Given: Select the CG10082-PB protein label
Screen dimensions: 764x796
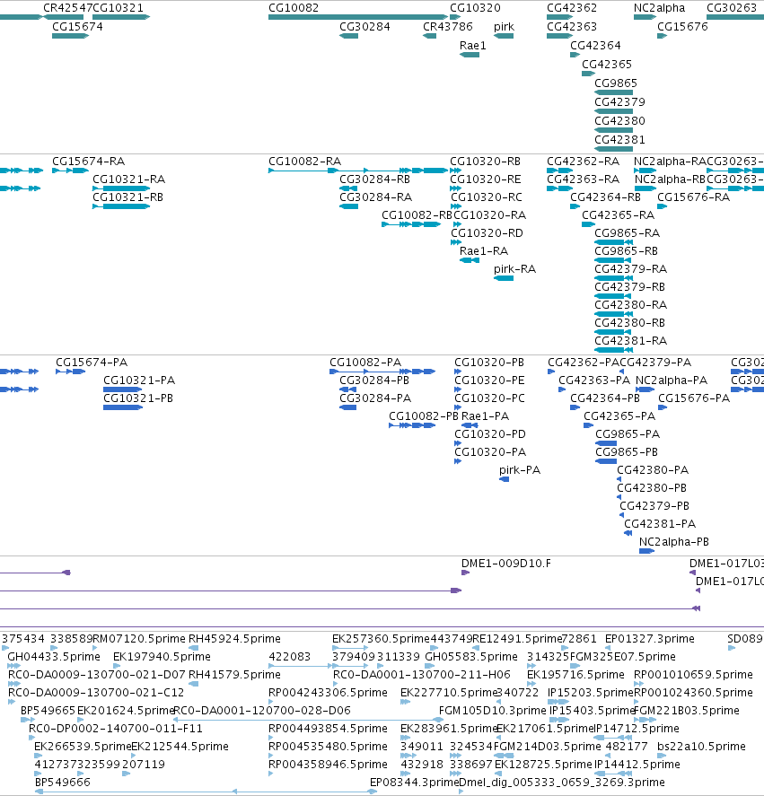Looking at the screenshot, I should click(x=424, y=416).
